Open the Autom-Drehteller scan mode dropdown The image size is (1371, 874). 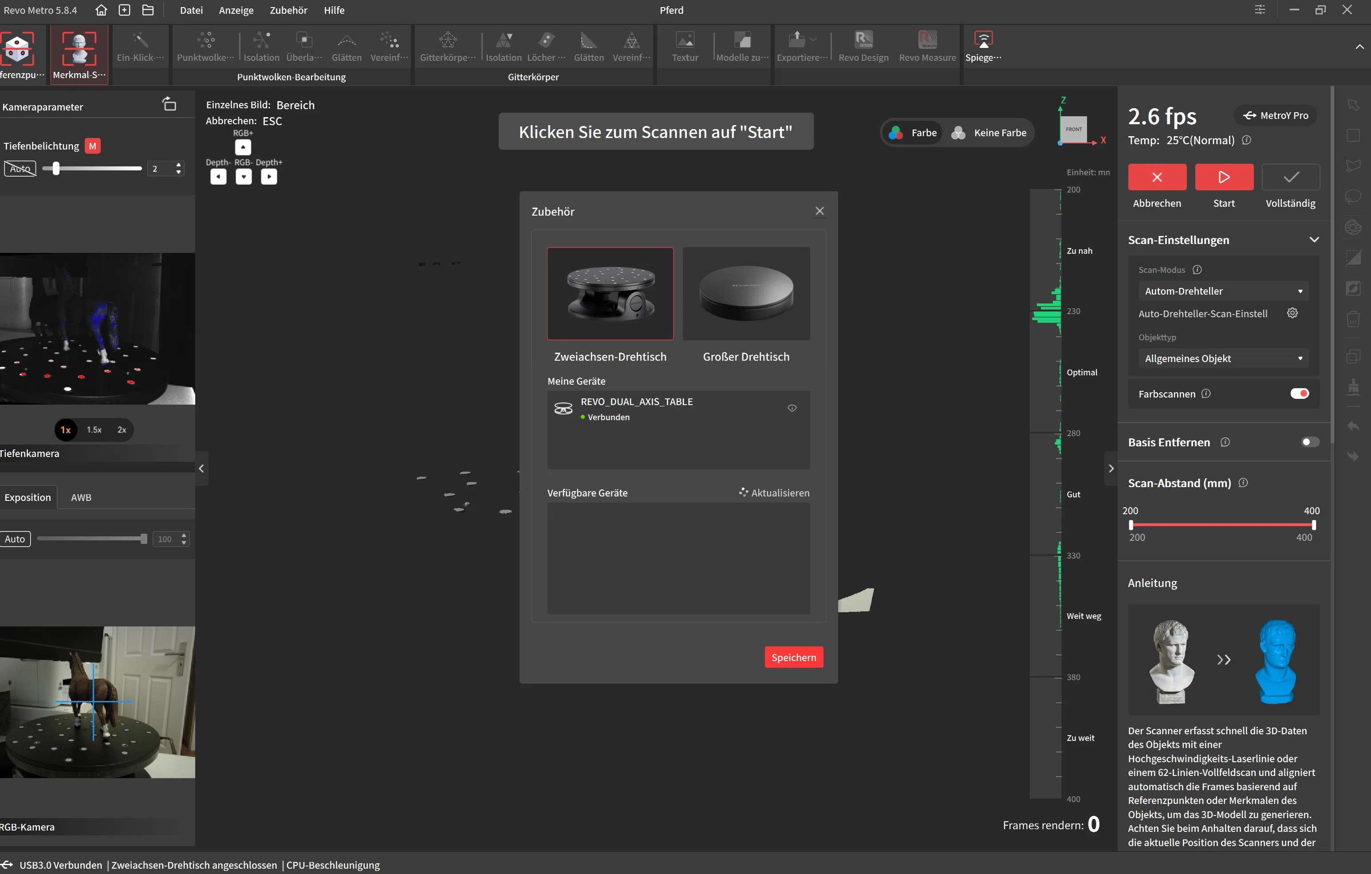click(x=1223, y=291)
